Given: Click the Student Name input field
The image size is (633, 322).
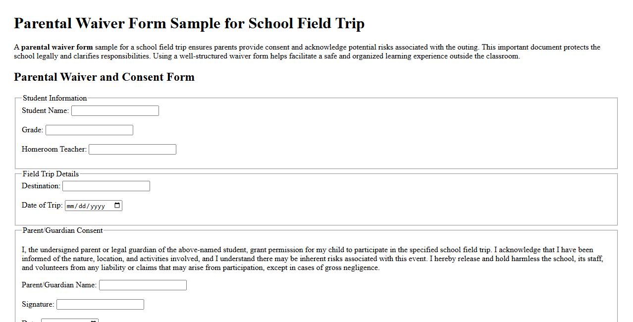Looking at the screenshot, I should 115,110.
